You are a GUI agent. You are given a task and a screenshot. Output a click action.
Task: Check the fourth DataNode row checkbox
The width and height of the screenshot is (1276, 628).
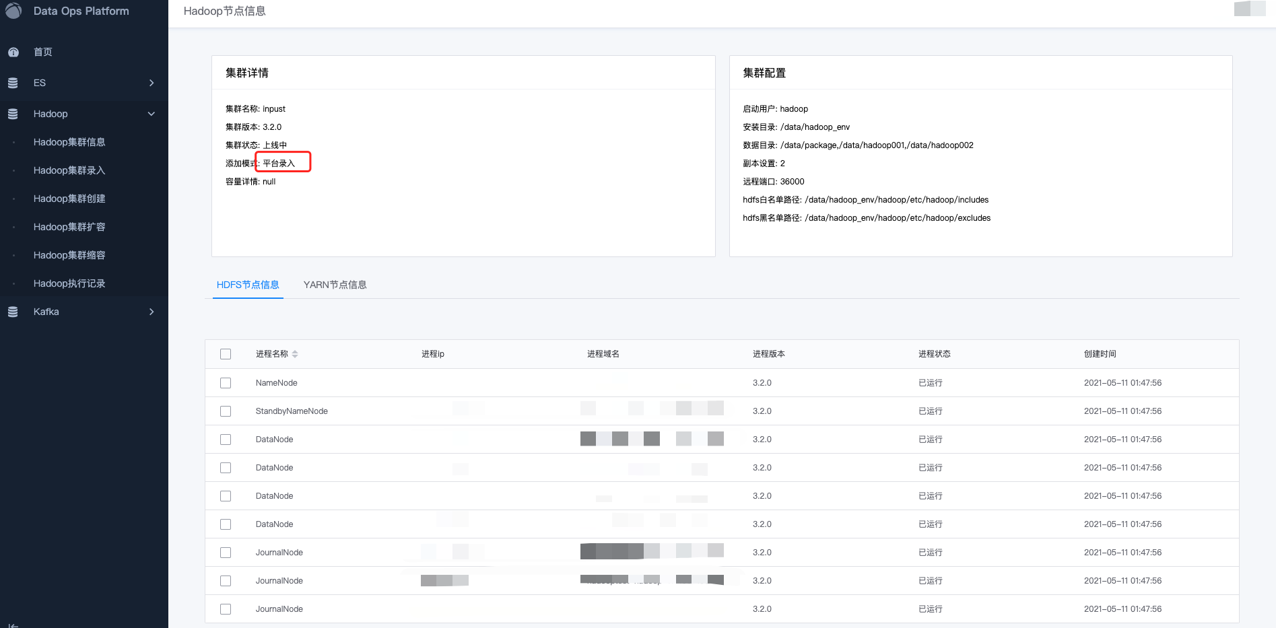226,524
